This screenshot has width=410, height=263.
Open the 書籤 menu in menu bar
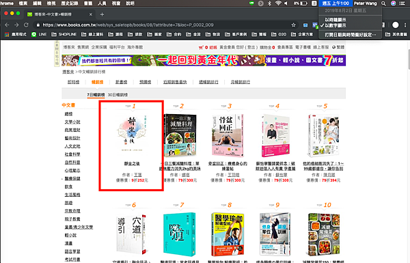coord(88,3)
